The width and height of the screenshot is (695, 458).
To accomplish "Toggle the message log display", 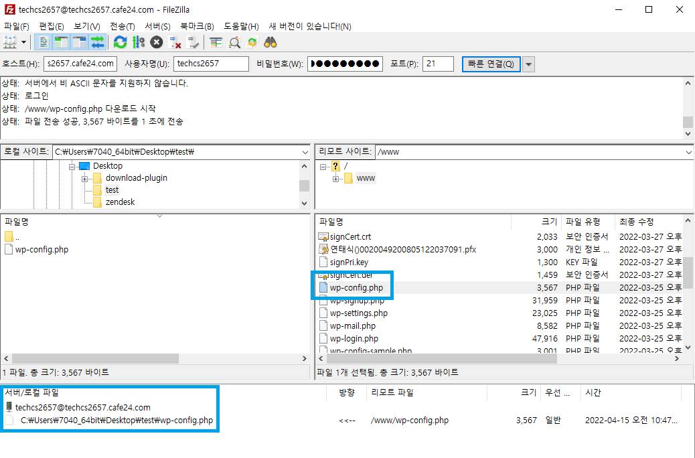I will tap(42, 42).
